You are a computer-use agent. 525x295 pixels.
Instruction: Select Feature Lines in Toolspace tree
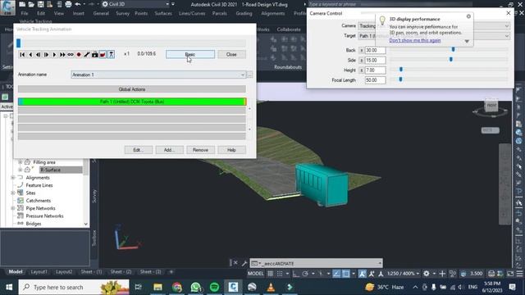[x=39, y=185]
